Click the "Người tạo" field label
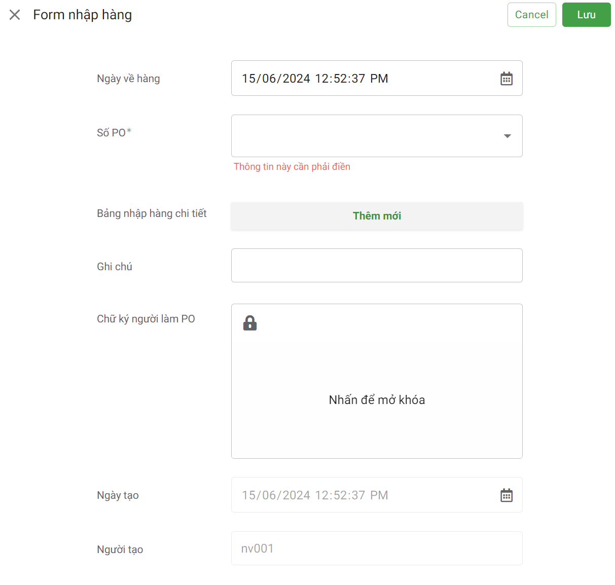This screenshot has width=615, height=585. (x=120, y=550)
